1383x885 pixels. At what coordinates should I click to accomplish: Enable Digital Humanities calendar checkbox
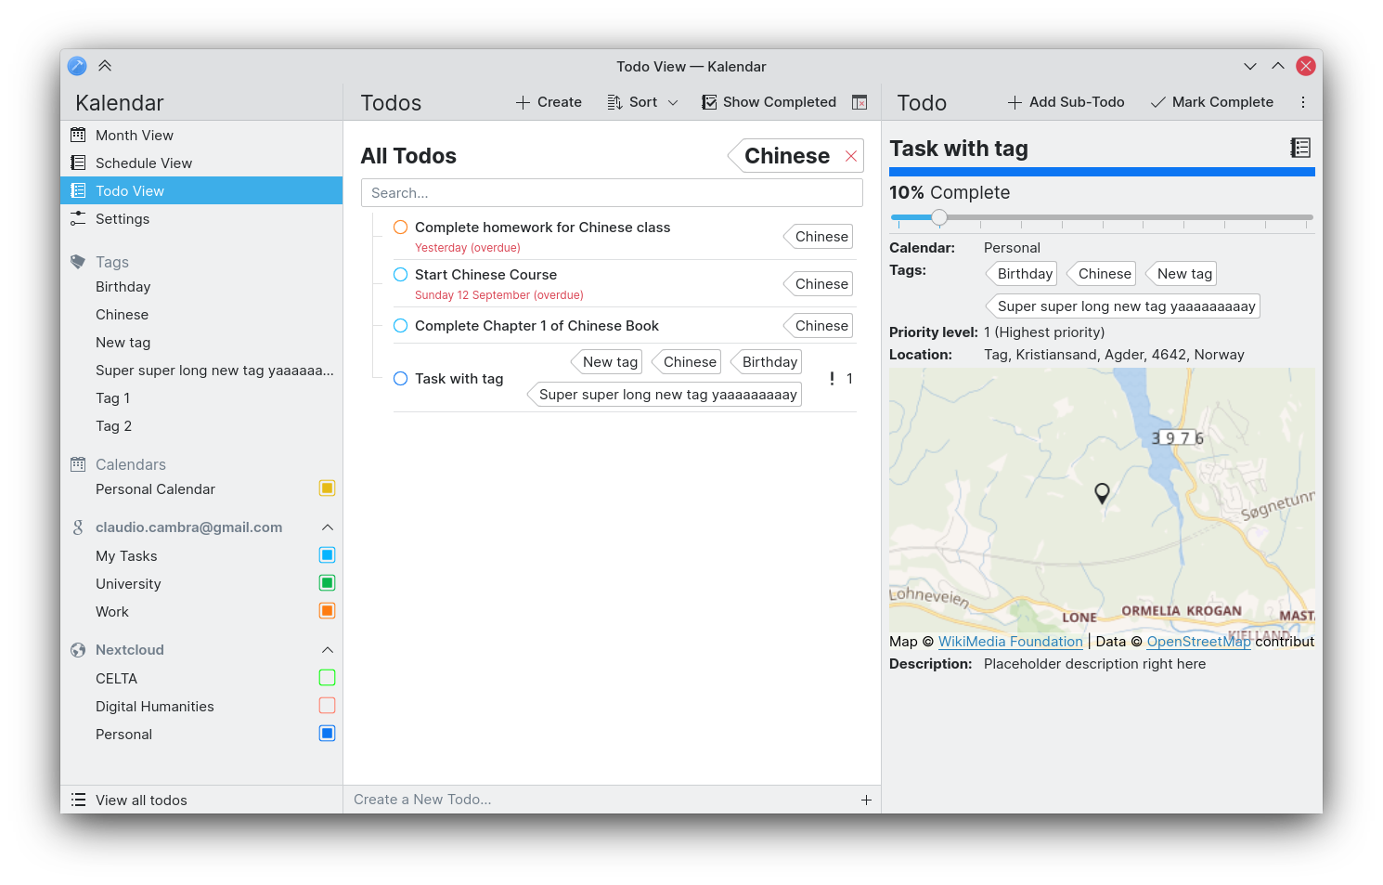[x=327, y=706]
